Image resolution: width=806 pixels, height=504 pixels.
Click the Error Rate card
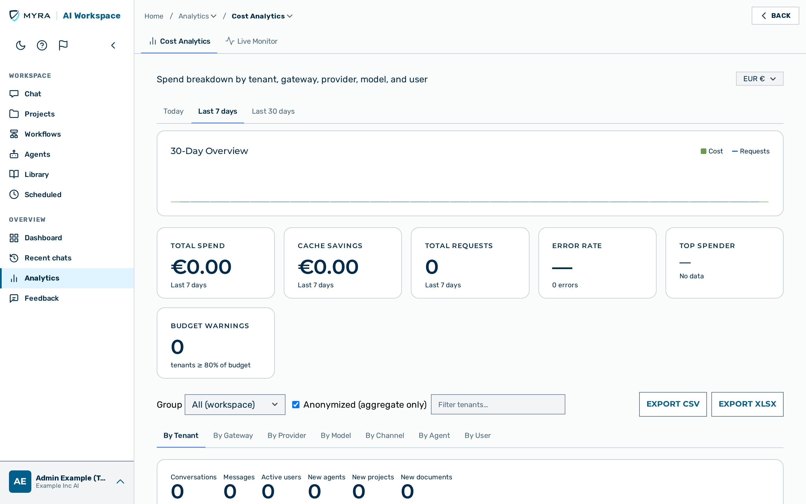pos(597,263)
